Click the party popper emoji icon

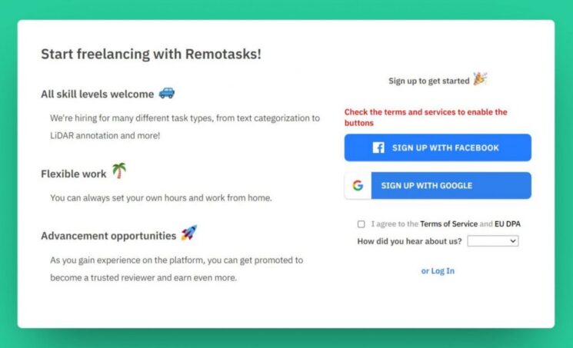[480, 78]
